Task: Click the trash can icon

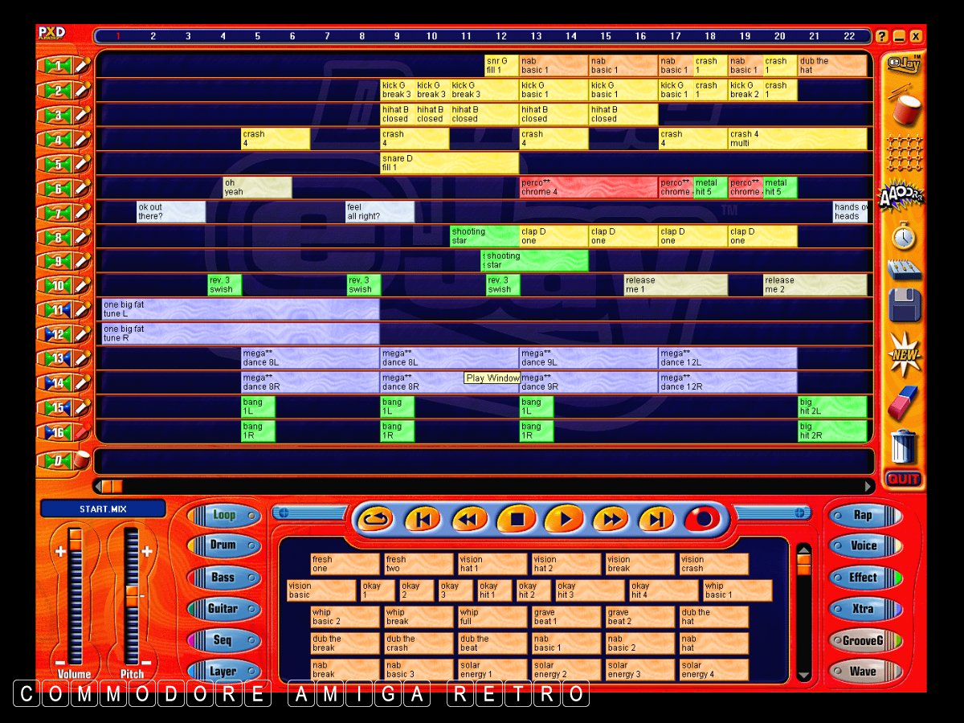Action: coord(905,446)
